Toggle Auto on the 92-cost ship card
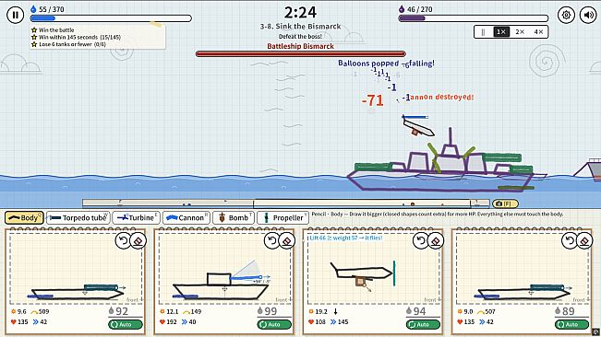 pos(126,324)
